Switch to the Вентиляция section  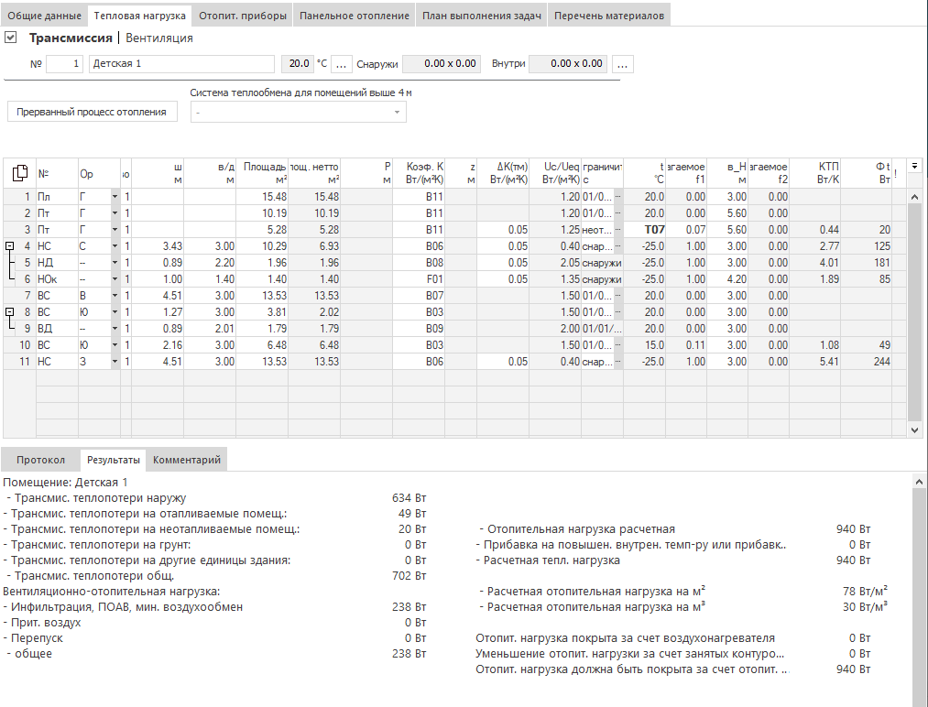tap(159, 38)
